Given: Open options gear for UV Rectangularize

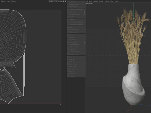Looking at the screenshot, I should tap(84, 45).
